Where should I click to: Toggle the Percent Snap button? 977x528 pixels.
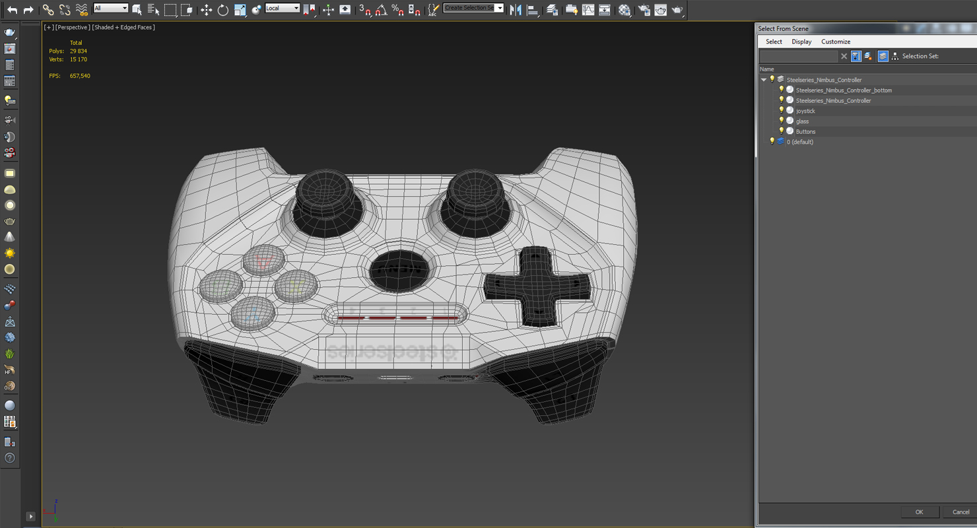(x=397, y=10)
